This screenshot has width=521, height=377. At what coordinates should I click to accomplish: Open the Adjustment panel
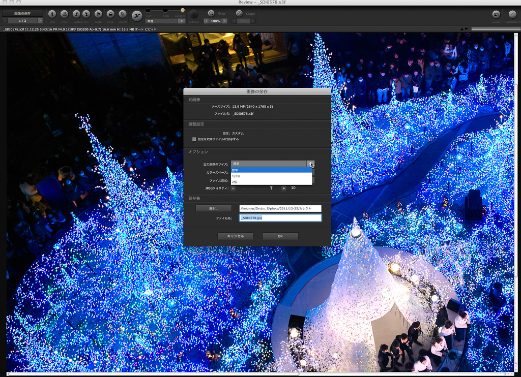coord(512,14)
